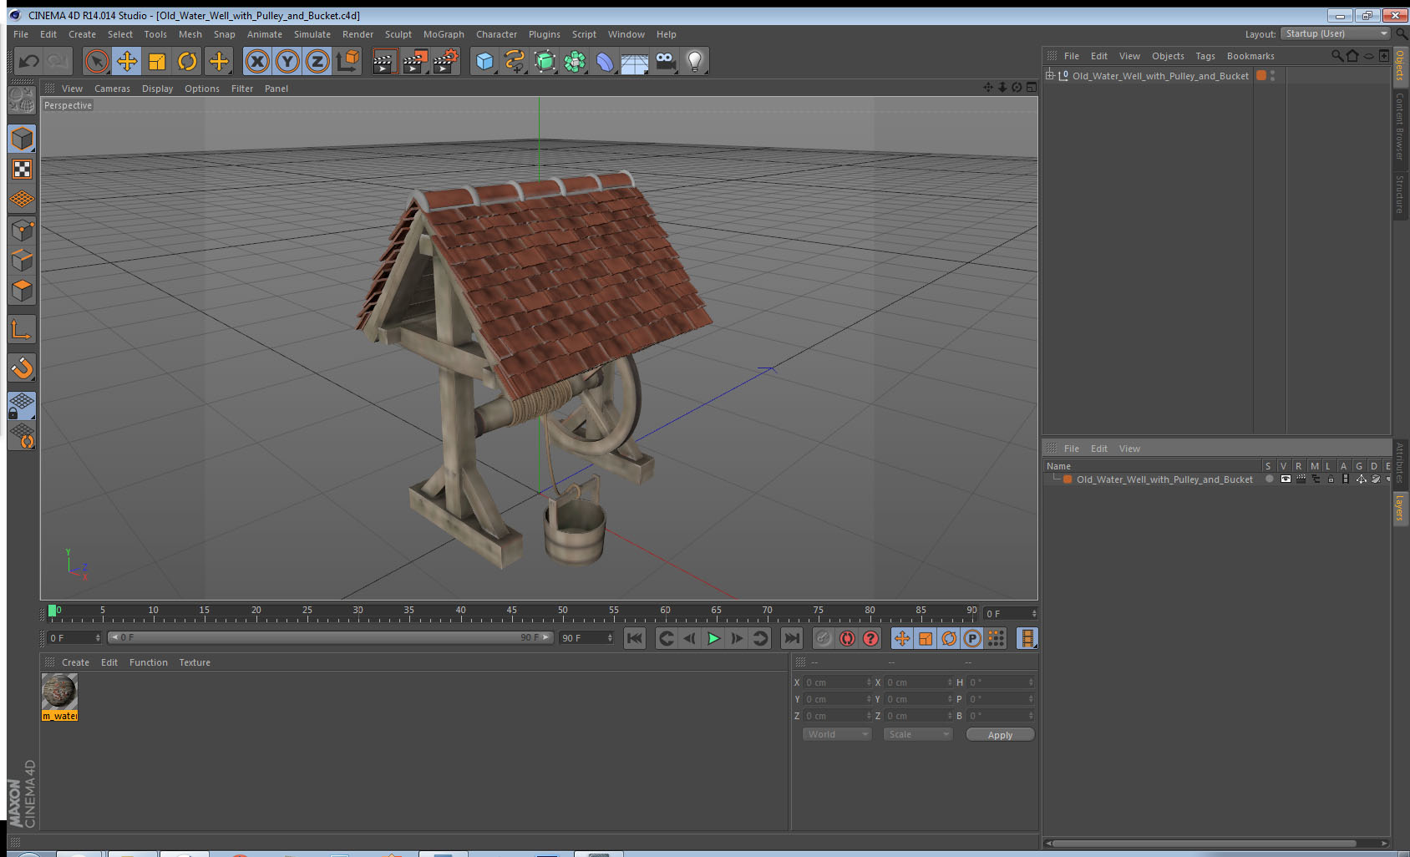Screen dimensions: 1410x857
Task: Open the array modeling objects icon
Action: point(575,61)
